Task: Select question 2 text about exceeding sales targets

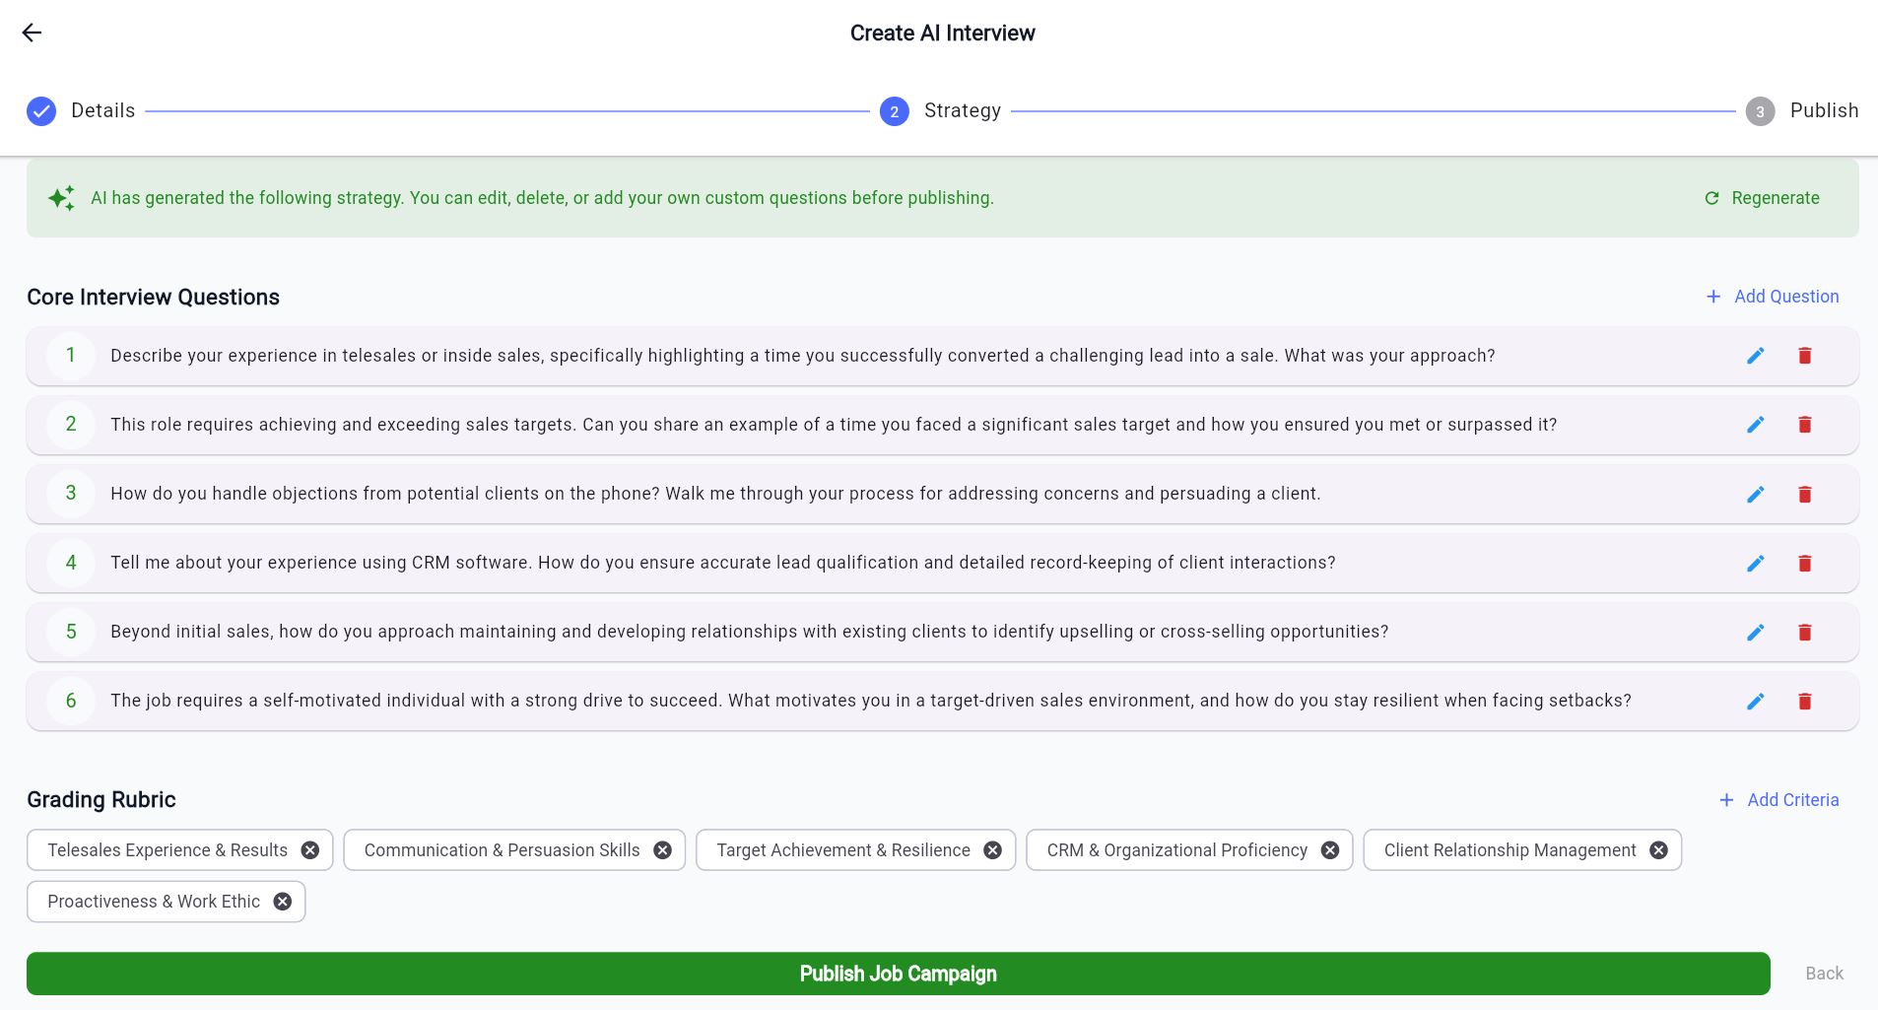Action: coord(834,425)
